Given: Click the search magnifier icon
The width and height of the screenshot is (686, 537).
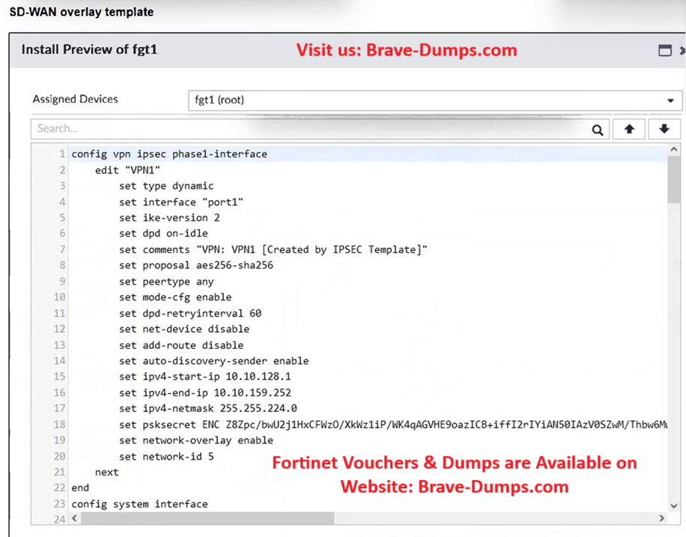Looking at the screenshot, I should pos(597,130).
